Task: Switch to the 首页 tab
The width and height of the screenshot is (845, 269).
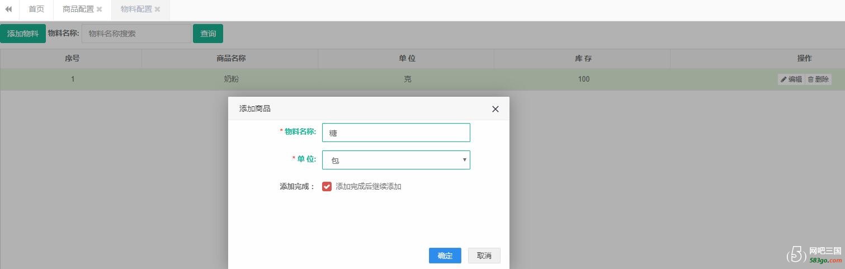Action: pyautogui.click(x=36, y=10)
